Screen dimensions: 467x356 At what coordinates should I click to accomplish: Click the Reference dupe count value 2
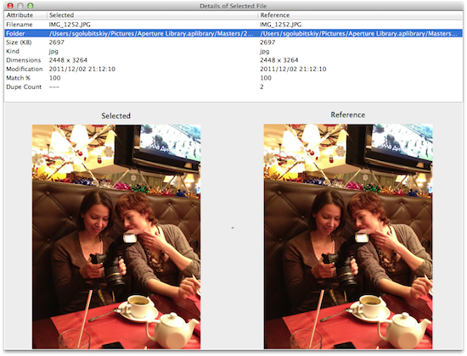(x=262, y=86)
